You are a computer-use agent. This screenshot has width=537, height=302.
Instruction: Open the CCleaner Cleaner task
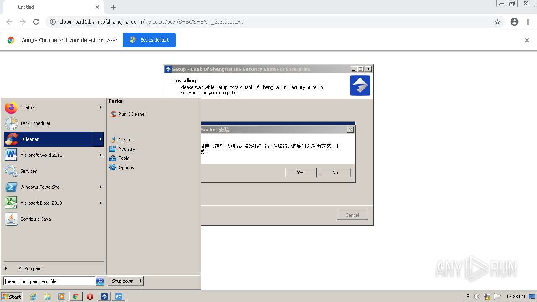click(x=122, y=140)
